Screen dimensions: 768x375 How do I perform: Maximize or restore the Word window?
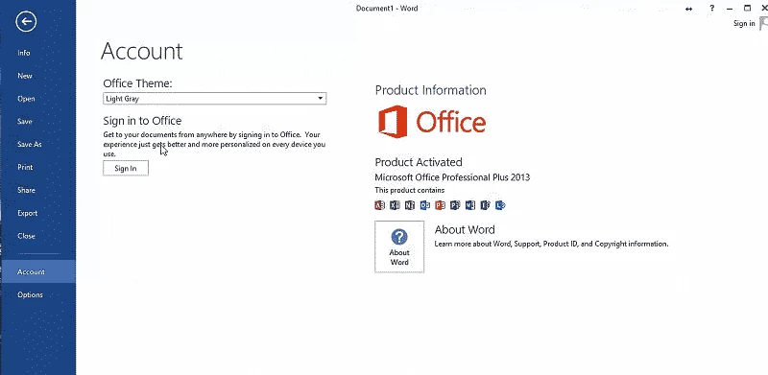[x=748, y=8]
